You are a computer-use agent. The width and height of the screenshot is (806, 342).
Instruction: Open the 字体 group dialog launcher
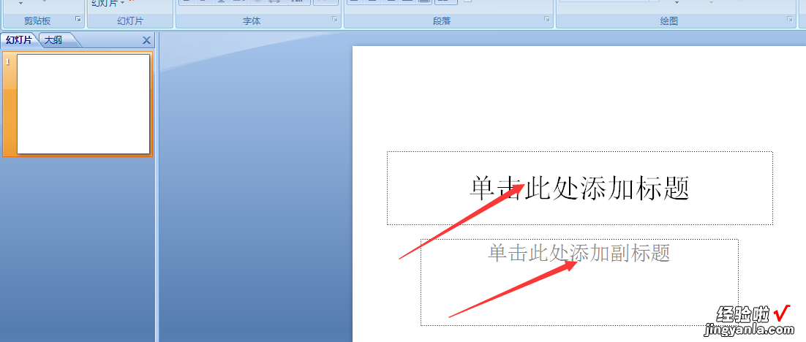[335, 20]
